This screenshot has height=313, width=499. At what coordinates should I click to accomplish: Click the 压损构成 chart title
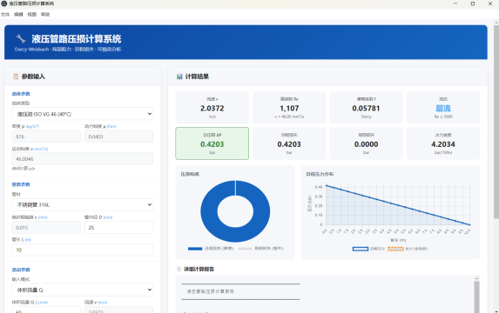coord(190,174)
